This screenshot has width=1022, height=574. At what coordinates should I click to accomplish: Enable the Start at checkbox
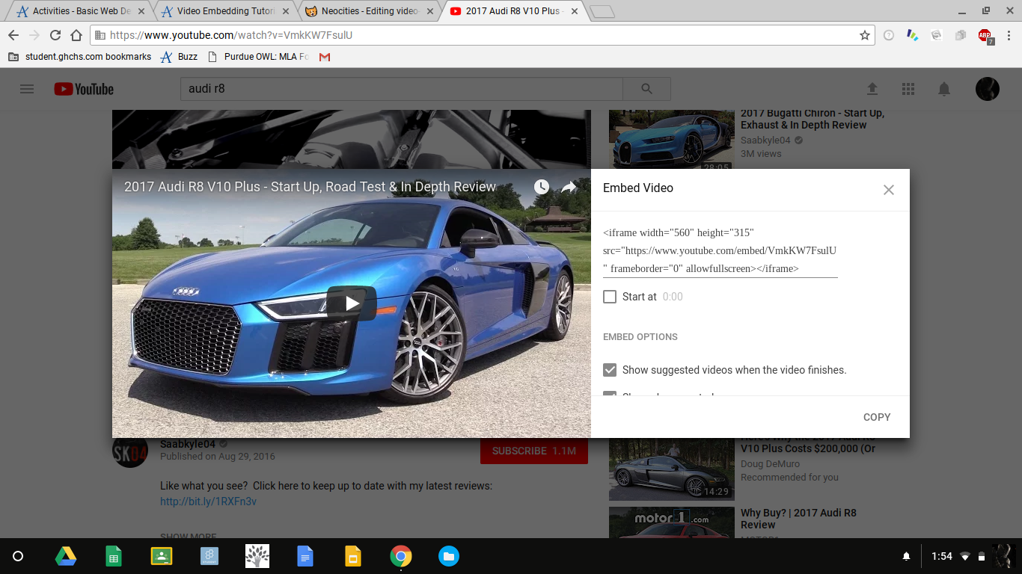click(x=610, y=297)
